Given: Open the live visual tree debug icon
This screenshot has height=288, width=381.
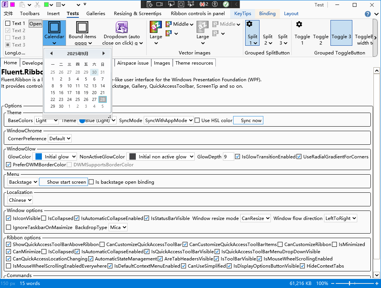Looking at the screenshot, I should tap(149, 4).
